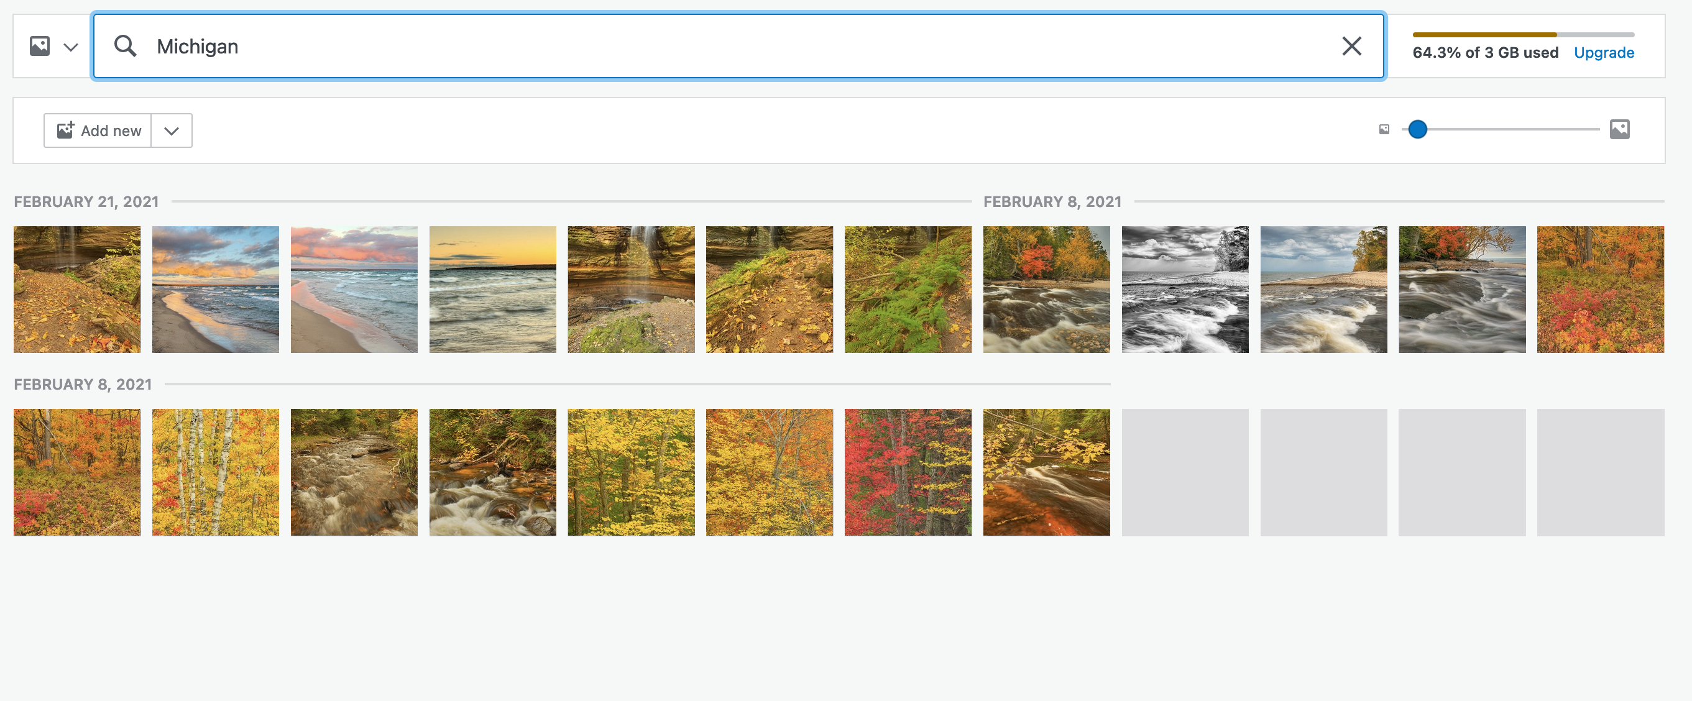Click the large thumbnail size icon

coord(1619,129)
